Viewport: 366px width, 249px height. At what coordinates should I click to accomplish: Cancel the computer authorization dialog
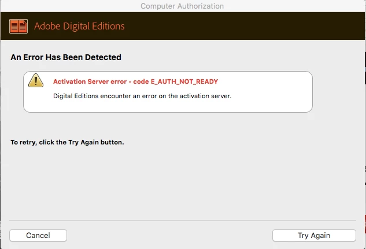coord(38,236)
